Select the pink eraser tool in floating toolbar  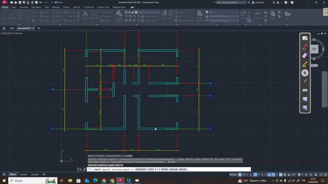click(305, 56)
